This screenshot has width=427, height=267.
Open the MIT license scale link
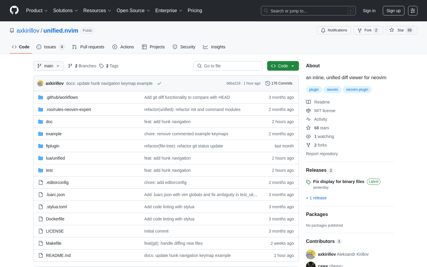tap(321, 111)
